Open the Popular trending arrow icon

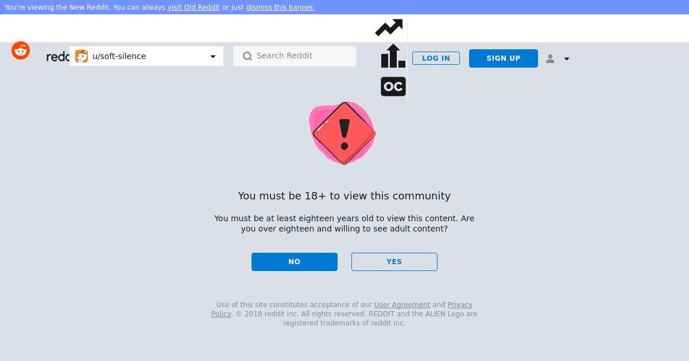click(389, 28)
